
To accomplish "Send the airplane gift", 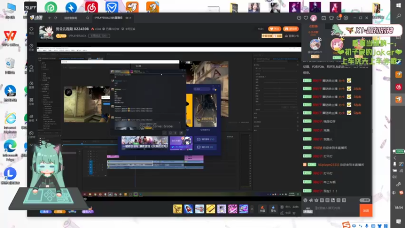I will coord(178,209).
